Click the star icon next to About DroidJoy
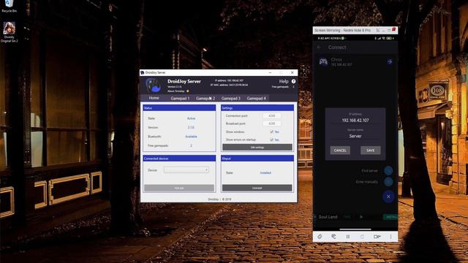The height and width of the screenshot is (263, 468). (x=188, y=91)
